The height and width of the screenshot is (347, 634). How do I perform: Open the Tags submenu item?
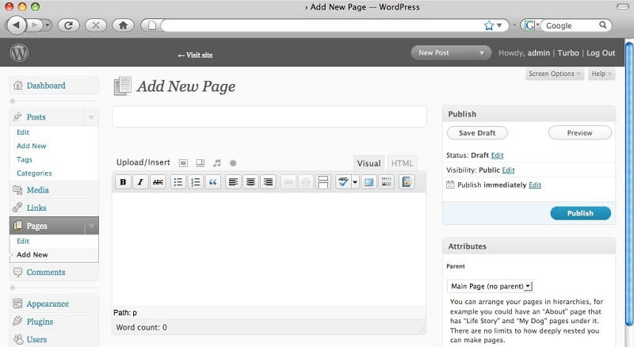[25, 159]
